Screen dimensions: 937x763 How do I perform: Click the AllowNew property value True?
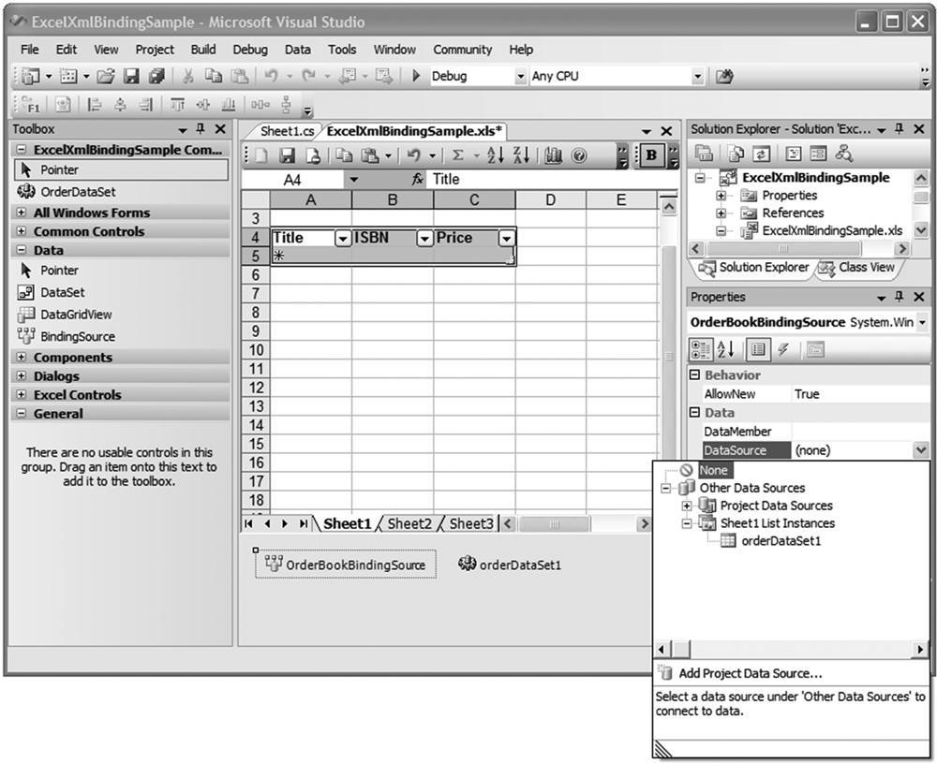pos(807,394)
